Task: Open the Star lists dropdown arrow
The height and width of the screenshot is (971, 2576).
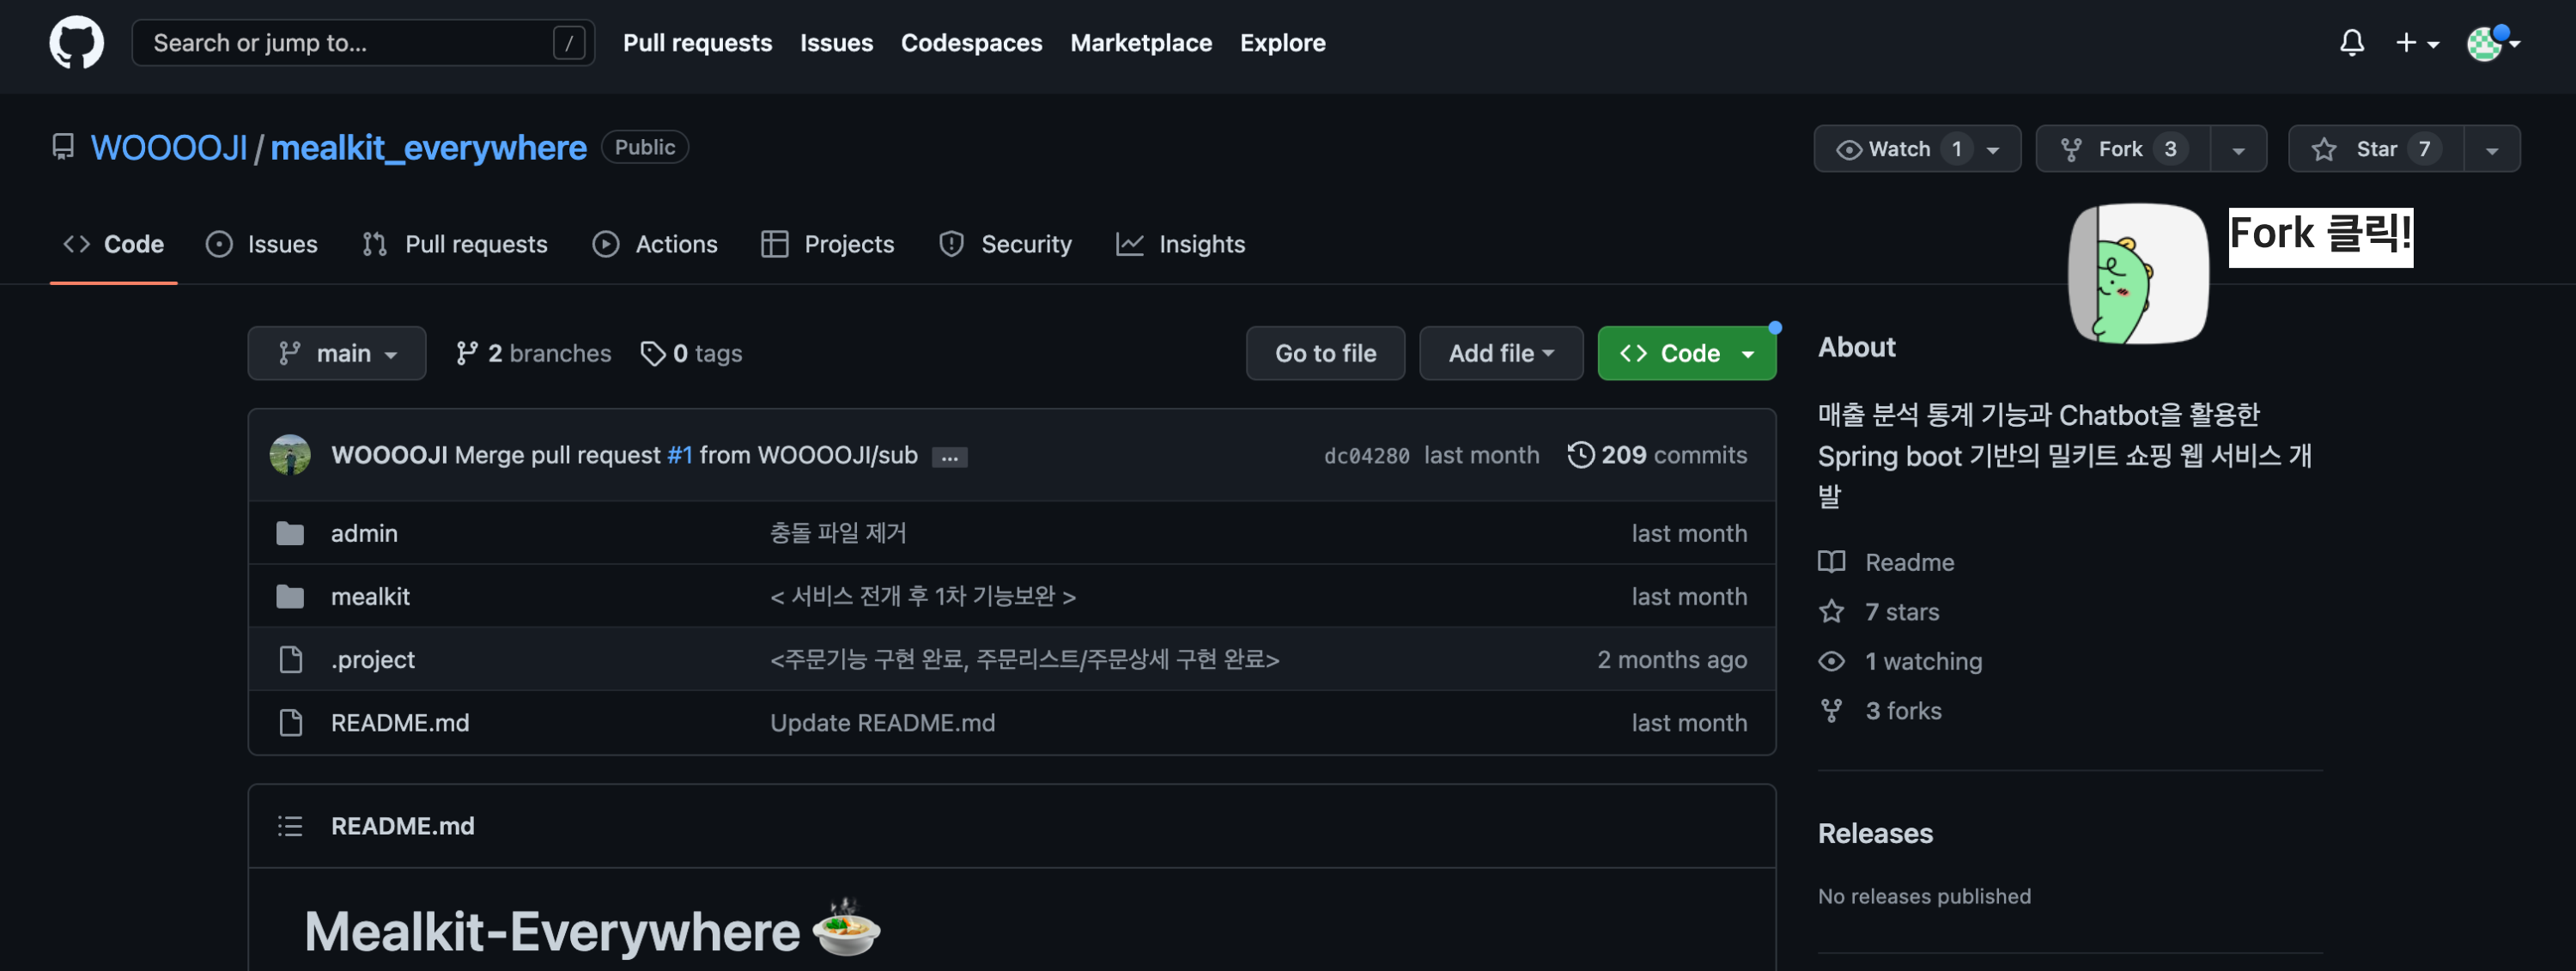Action: [2491, 150]
